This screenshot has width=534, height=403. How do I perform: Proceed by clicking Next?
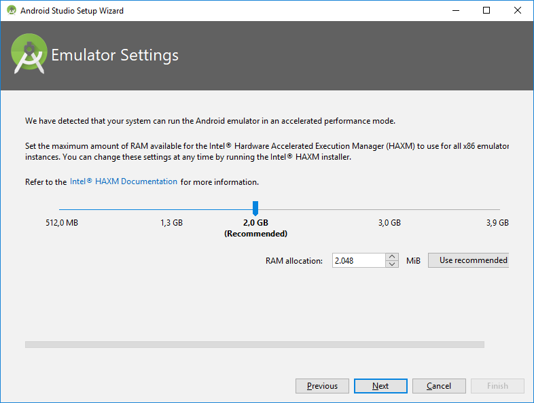[380, 386]
